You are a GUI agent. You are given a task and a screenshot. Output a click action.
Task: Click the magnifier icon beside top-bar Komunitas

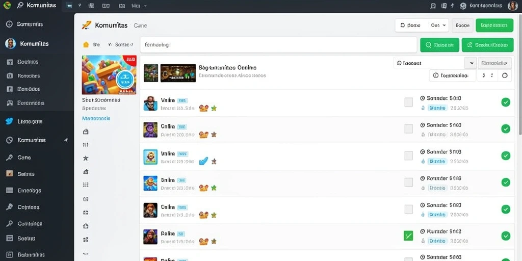click(20, 5)
